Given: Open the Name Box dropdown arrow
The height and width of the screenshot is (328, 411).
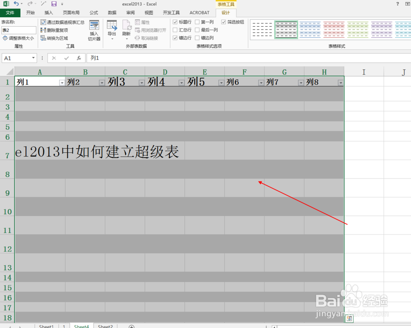Looking at the screenshot, I should click(x=34, y=58).
